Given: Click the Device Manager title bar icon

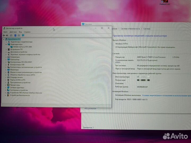Looking at the screenshot, I should pos(4,28).
